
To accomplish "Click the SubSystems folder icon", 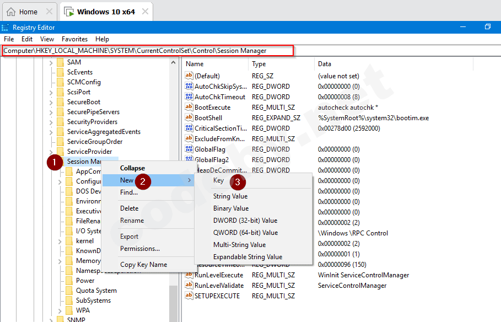I will pyautogui.click(x=69, y=300).
